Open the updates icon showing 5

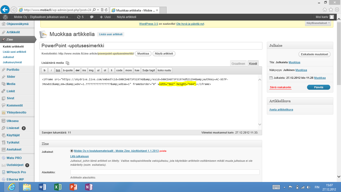[x=80, y=17]
